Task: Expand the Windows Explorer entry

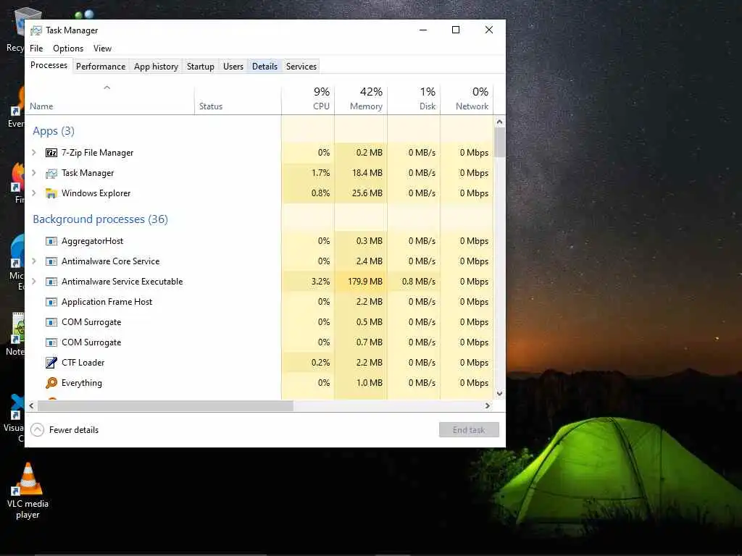Action: click(x=33, y=193)
